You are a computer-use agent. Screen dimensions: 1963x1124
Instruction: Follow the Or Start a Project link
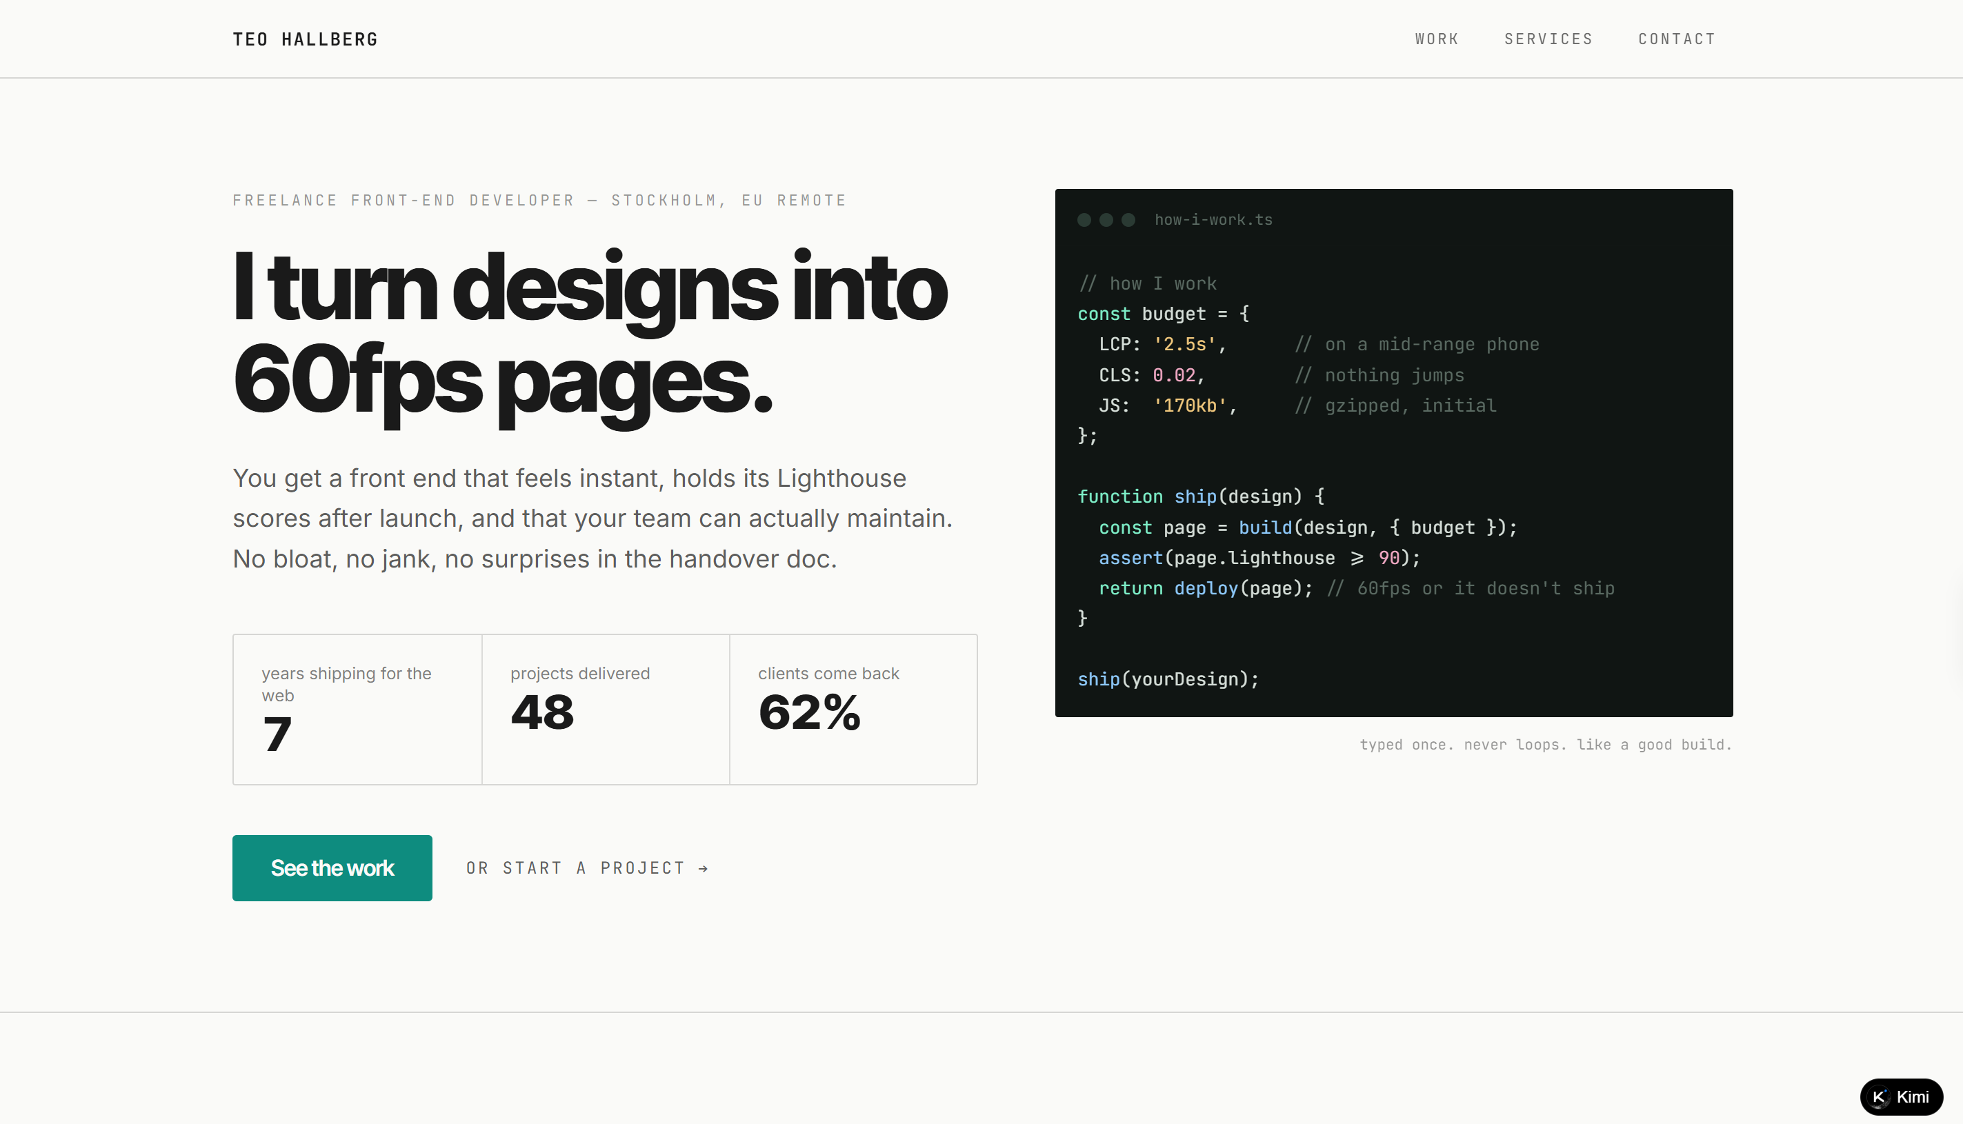(587, 868)
